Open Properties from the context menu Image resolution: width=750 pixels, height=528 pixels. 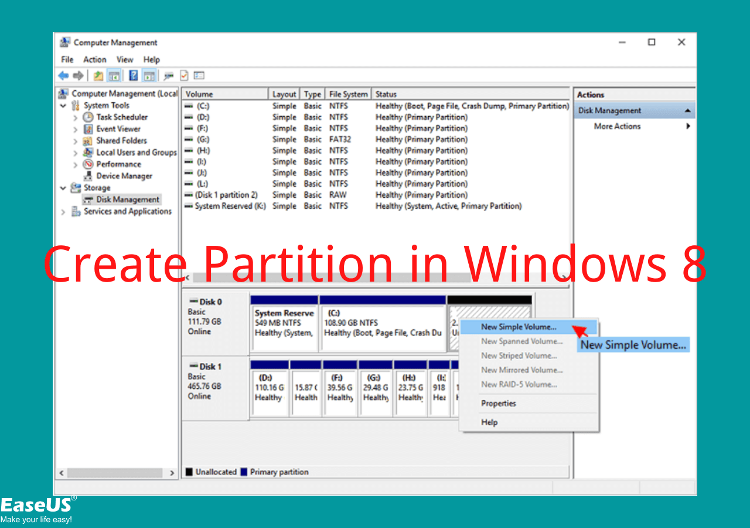click(498, 403)
